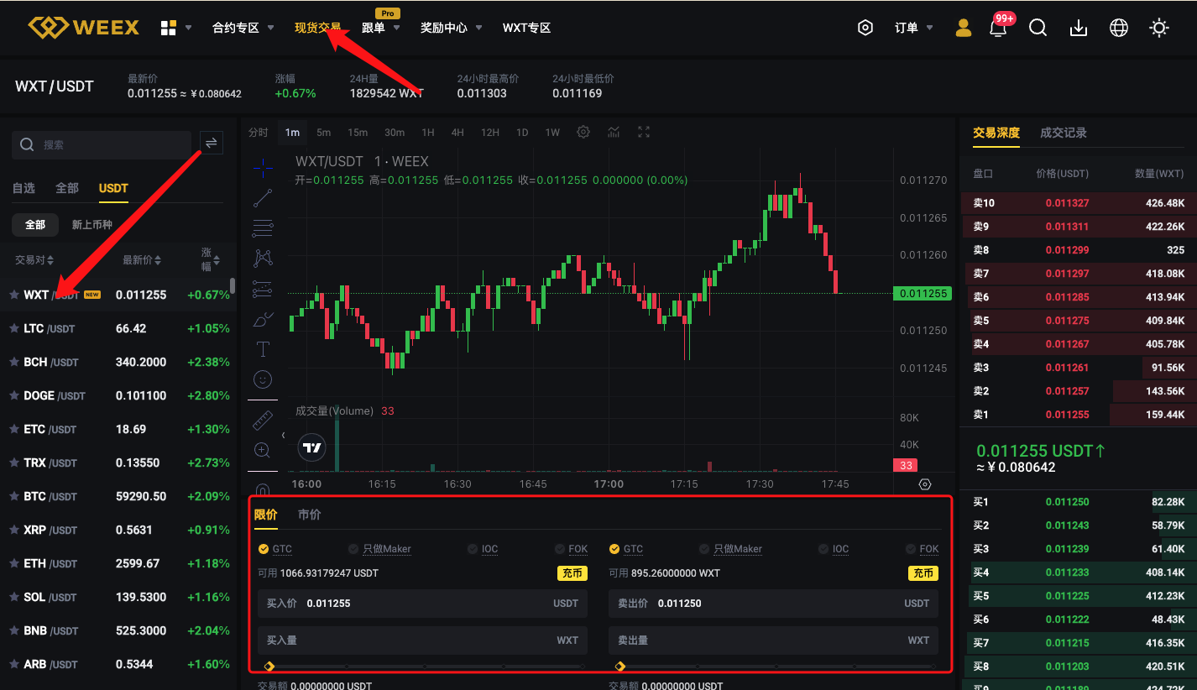Image resolution: width=1197 pixels, height=690 pixels.
Task: Open the indicators icon above chart
Action: [614, 132]
